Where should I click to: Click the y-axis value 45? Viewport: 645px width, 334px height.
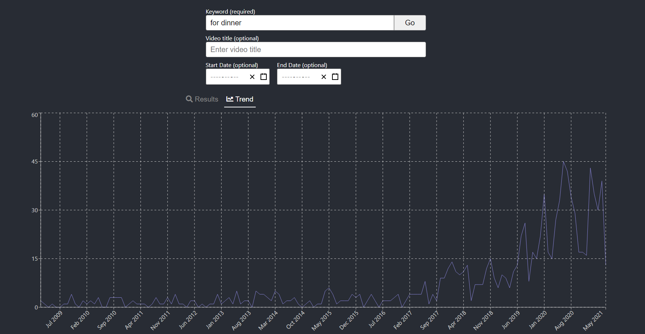[x=34, y=162]
